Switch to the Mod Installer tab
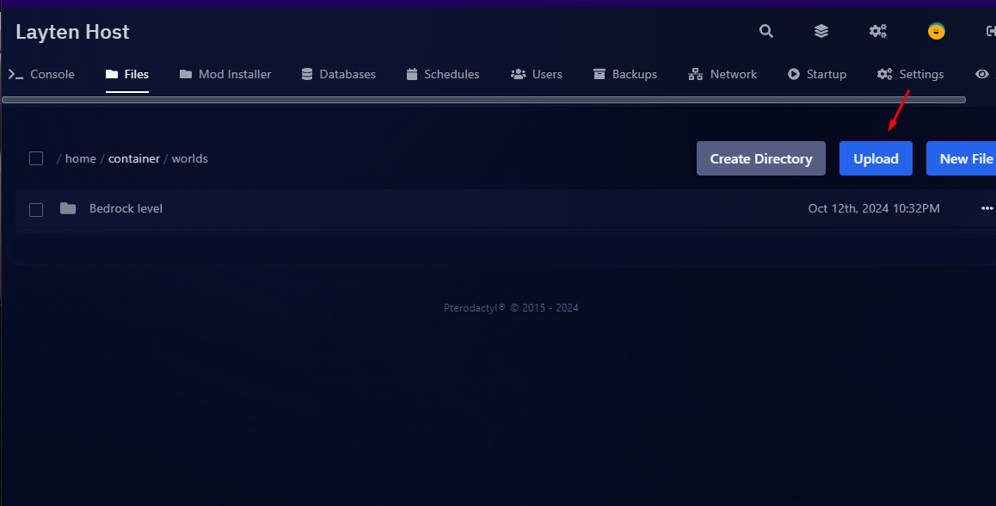Screen dimensions: 996x506 (225, 75)
